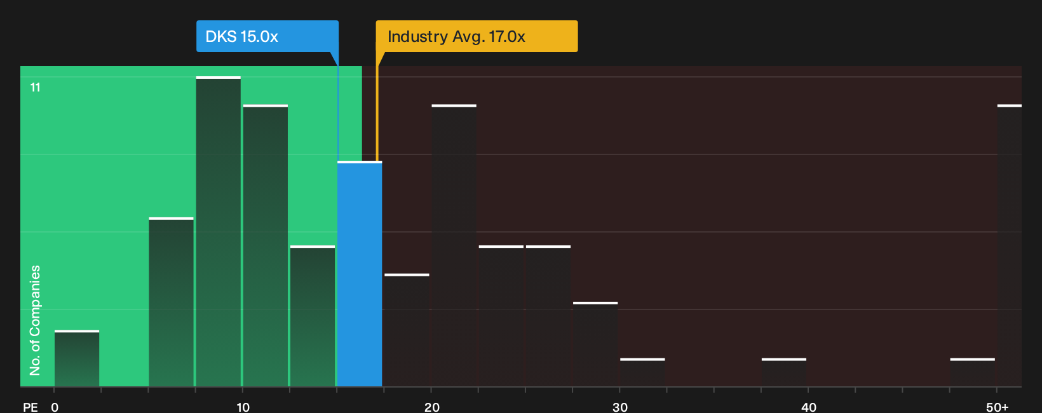Click the small bar just below PE 40
The width and height of the screenshot is (1042, 413).
point(784,372)
